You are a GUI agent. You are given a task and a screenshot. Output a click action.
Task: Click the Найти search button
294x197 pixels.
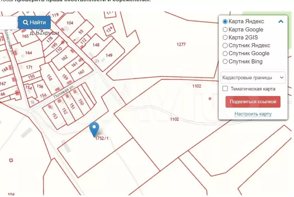click(34, 22)
